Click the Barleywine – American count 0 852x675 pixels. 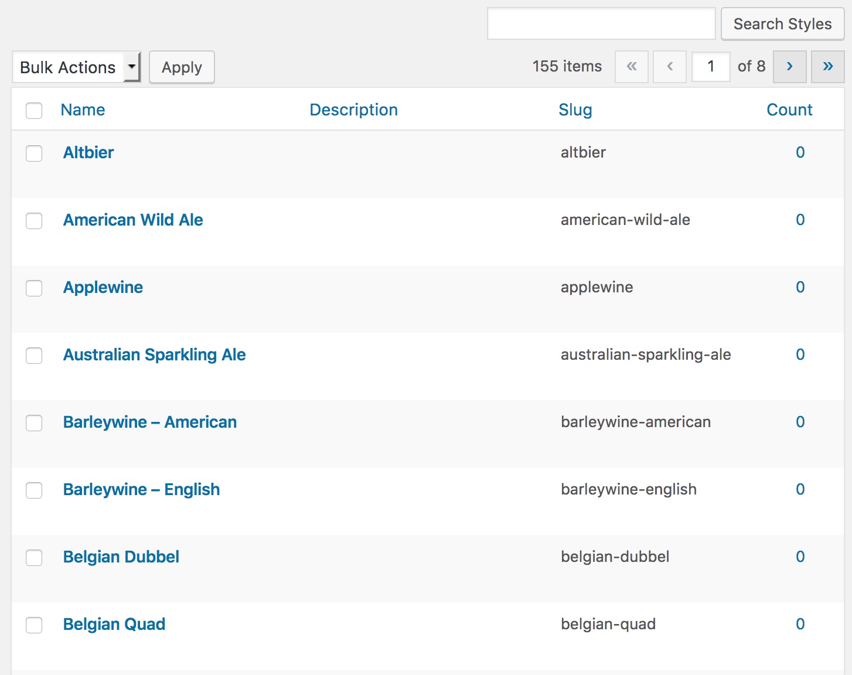click(800, 422)
